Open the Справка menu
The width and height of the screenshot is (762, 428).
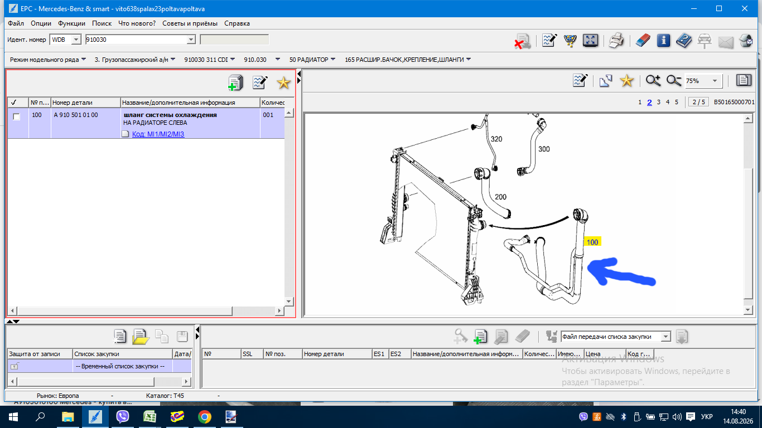tap(237, 23)
